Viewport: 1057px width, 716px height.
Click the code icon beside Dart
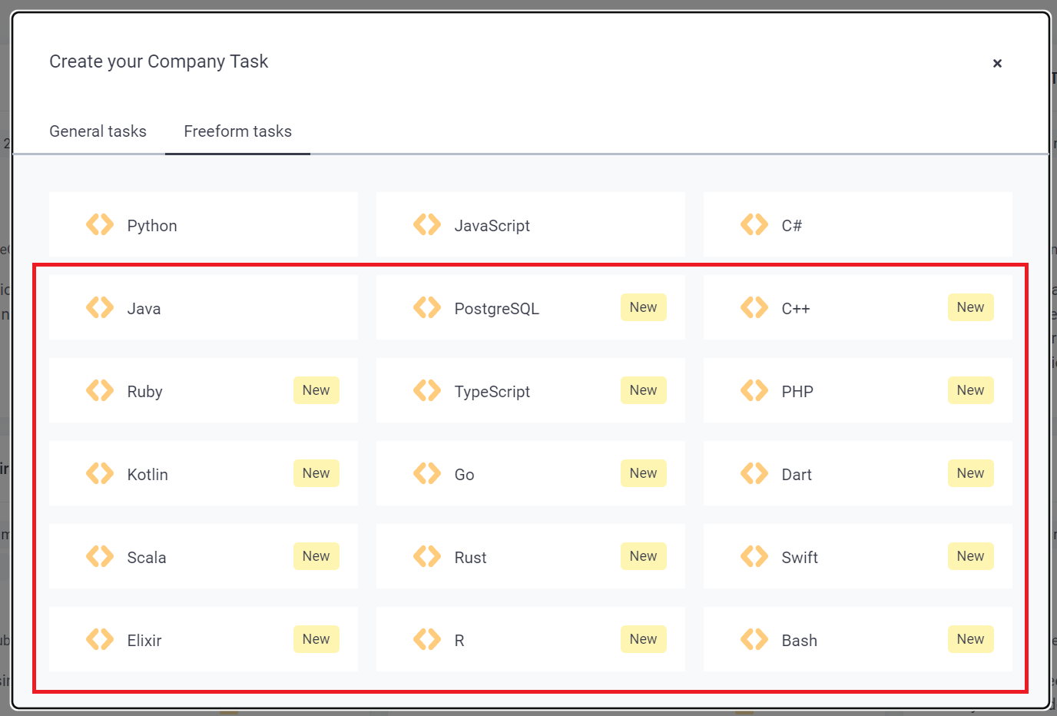pos(754,473)
